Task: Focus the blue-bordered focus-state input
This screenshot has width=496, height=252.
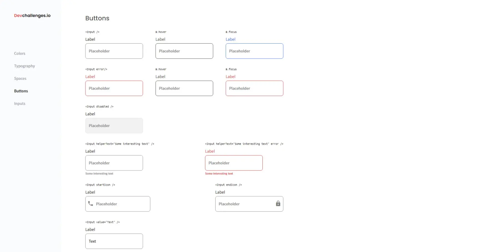Action: click(254, 51)
